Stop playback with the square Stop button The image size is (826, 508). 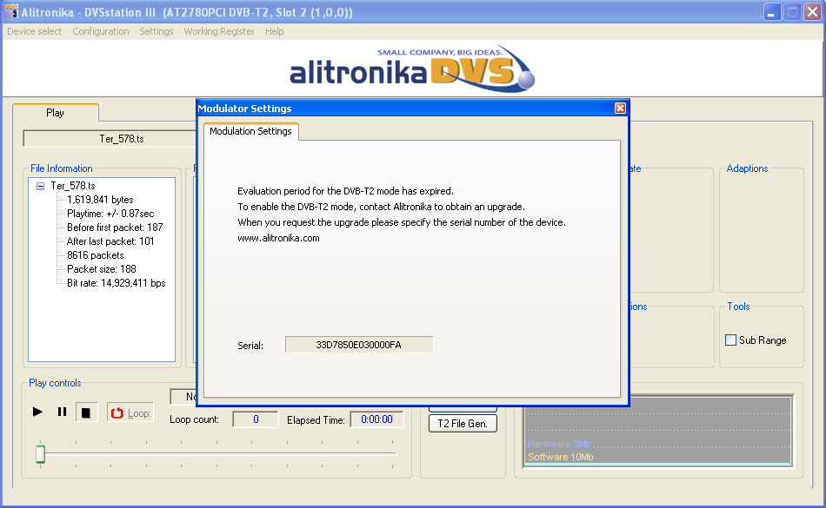(86, 412)
